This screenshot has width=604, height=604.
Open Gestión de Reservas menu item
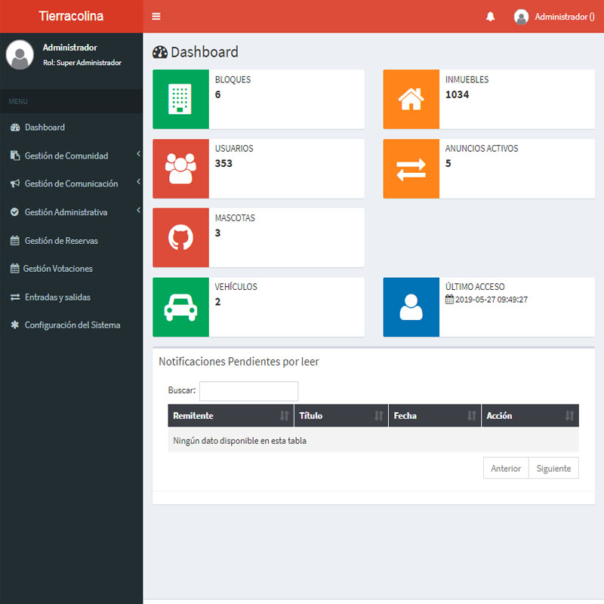pos(60,241)
